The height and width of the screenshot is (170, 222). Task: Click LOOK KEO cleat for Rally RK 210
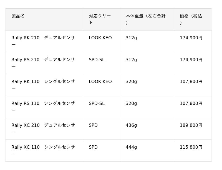(100, 38)
